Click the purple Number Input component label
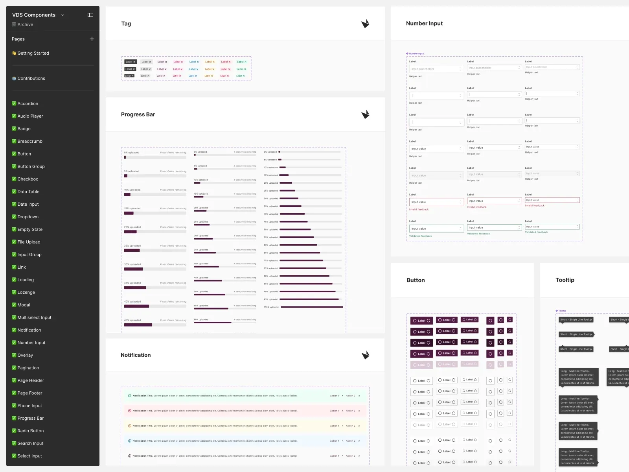 [415, 53]
